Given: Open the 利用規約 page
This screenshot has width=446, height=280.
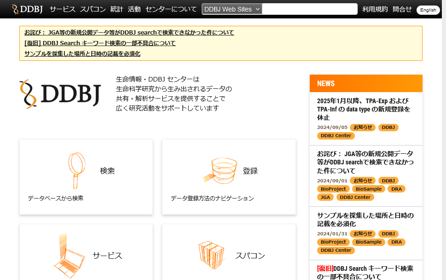Looking at the screenshot, I should (x=375, y=9).
